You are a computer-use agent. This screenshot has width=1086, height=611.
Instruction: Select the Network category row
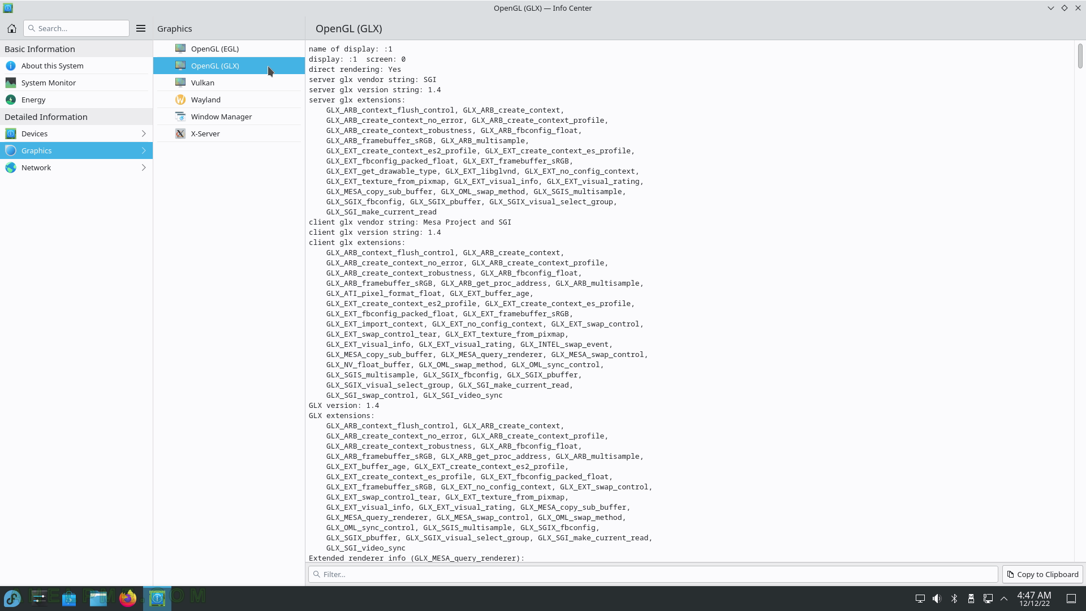click(x=76, y=167)
